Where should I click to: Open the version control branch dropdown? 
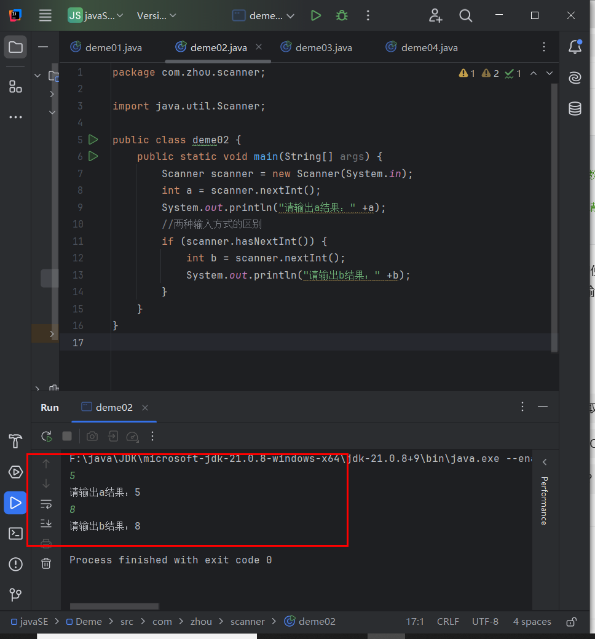[x=156, y=15]
